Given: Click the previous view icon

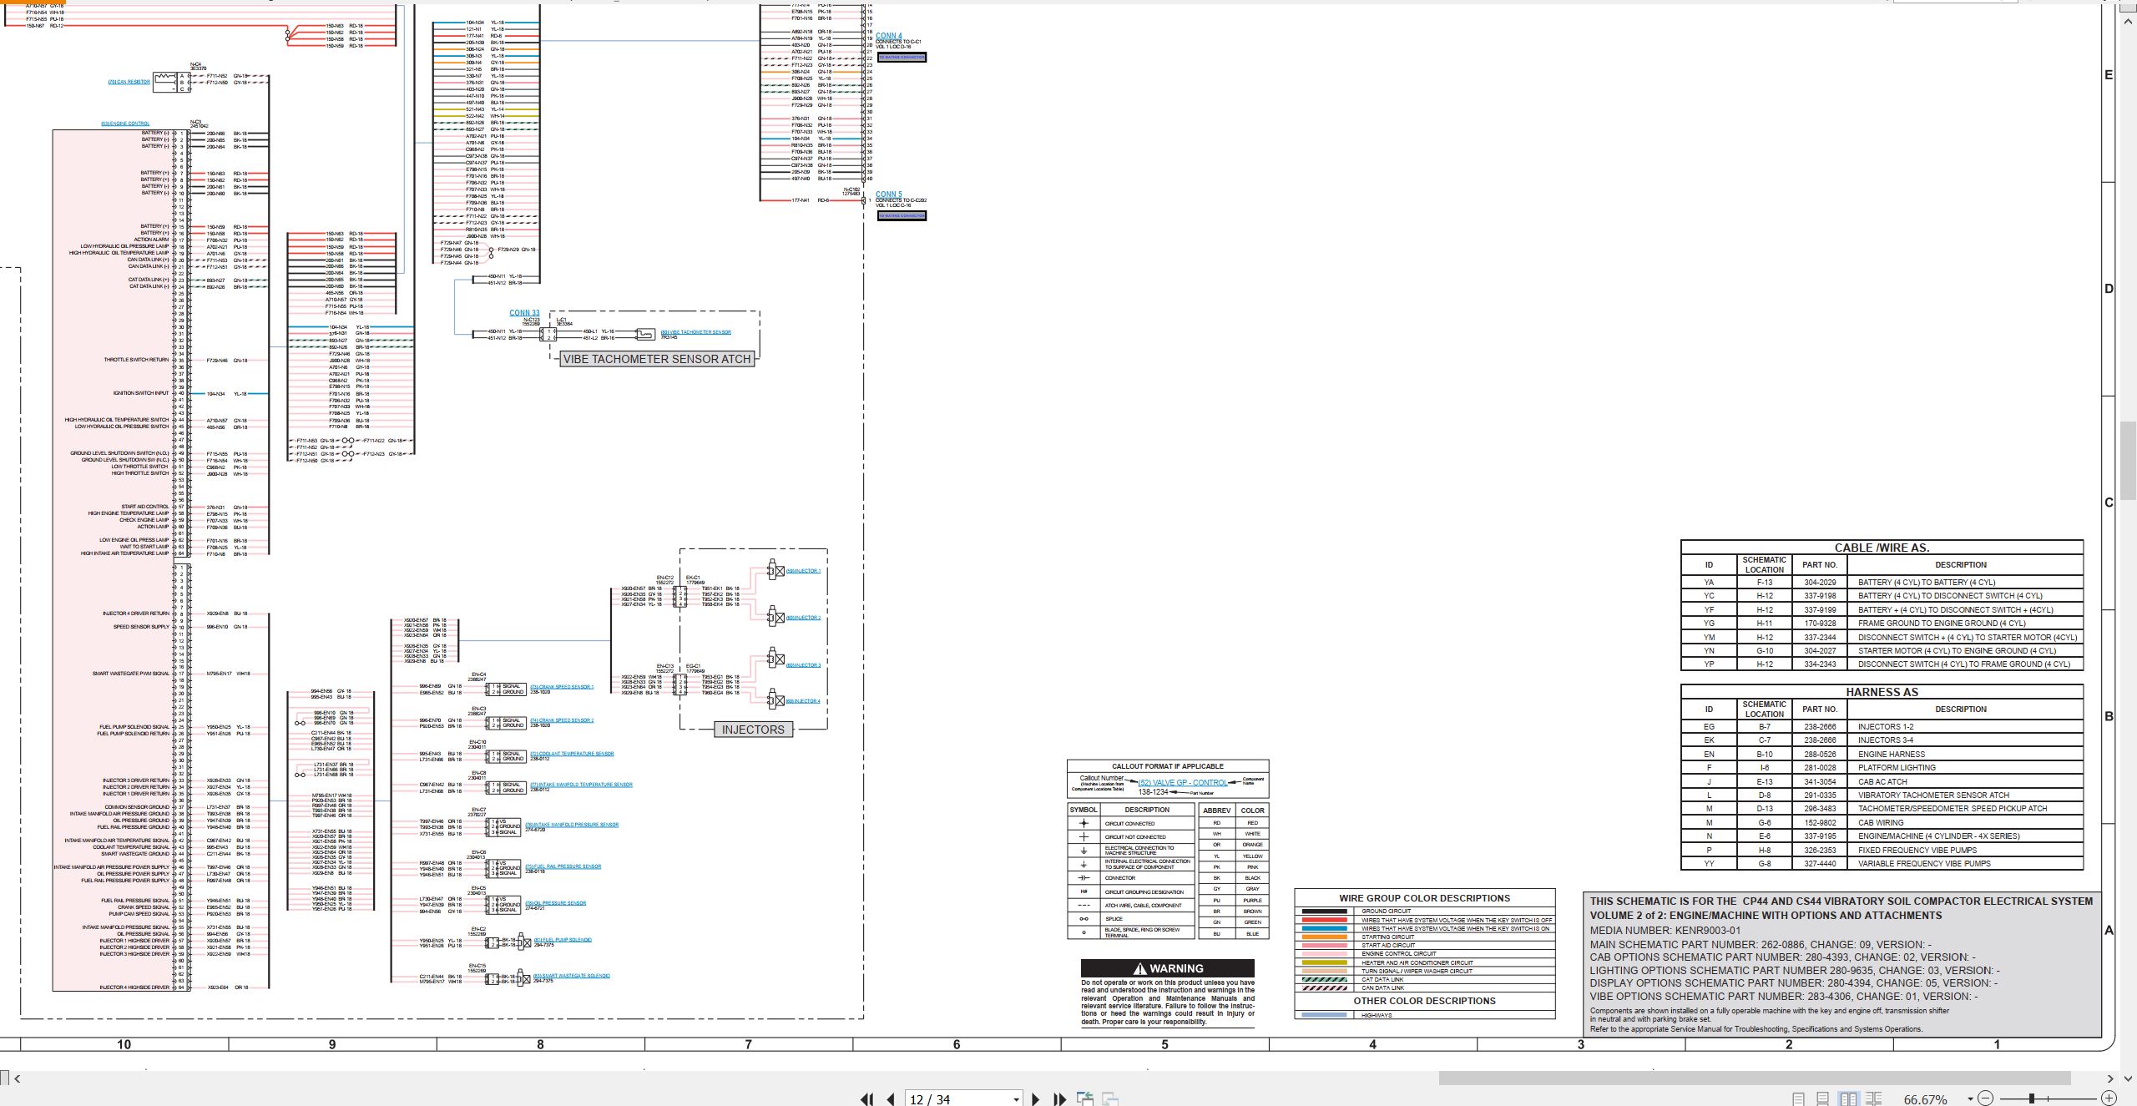Looking at the screenshot, I should point(1085,1098).
